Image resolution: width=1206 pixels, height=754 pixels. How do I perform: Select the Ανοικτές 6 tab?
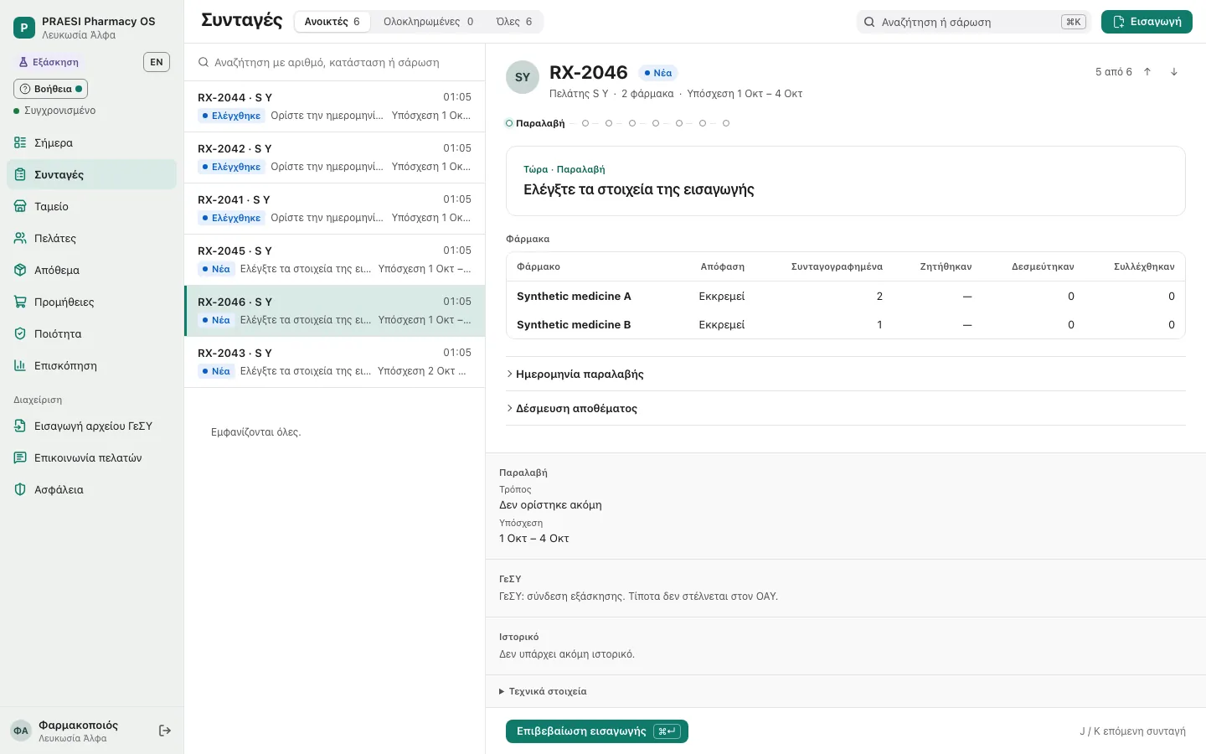point(332,22)
